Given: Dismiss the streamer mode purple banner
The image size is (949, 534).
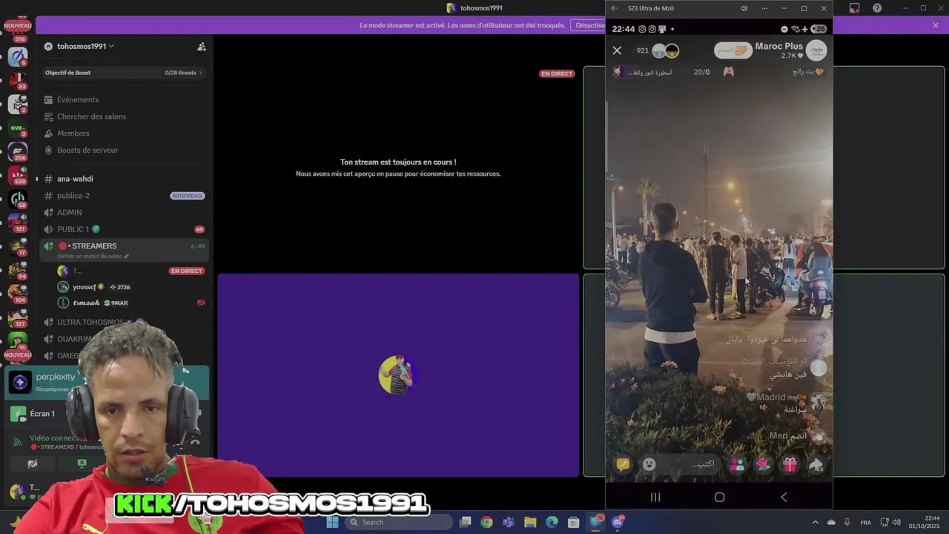Looking at the screenshot, I should pos(936,25).
